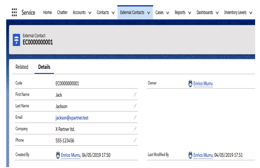The width and height of the screenshot is (260, 168).
Task: Open Enrico Murru link in Last Modified By
Action: [203, 155]
